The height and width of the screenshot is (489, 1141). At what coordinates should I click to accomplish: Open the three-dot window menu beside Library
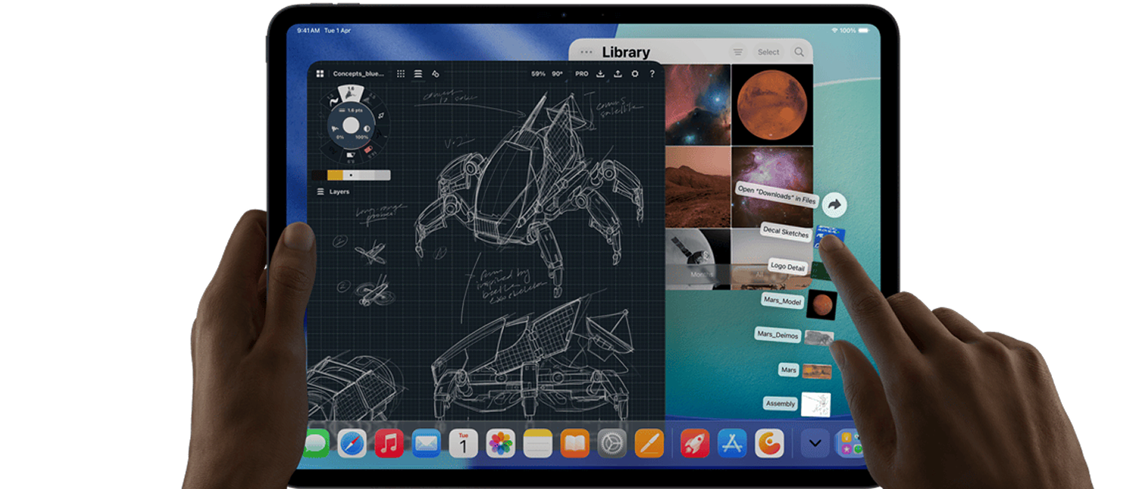(586, 52)
